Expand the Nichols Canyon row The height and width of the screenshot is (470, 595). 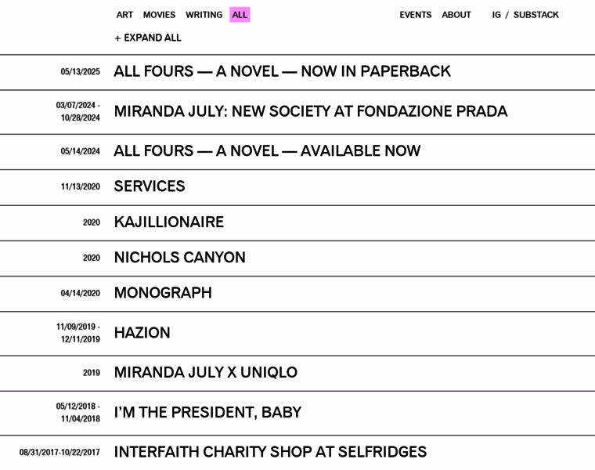point(297,258)
